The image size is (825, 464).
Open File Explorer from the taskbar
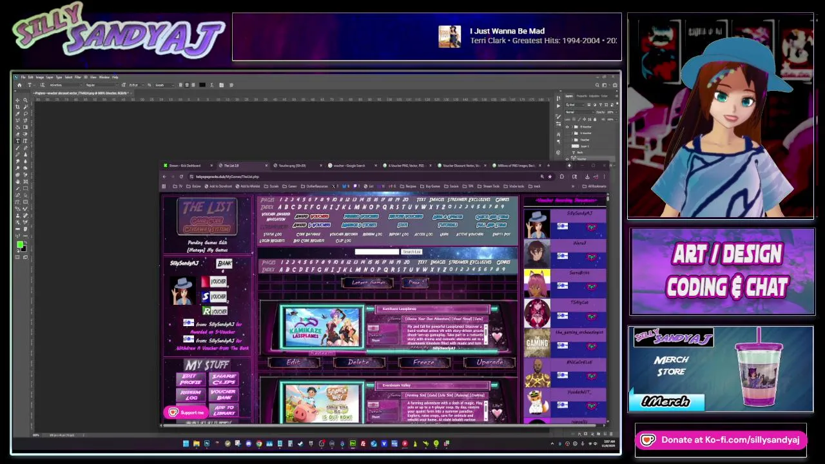tap(197, 443)
